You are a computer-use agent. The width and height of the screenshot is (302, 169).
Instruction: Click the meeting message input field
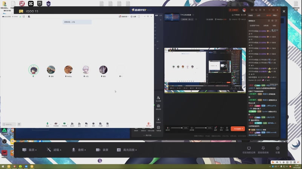coord(9,124)
